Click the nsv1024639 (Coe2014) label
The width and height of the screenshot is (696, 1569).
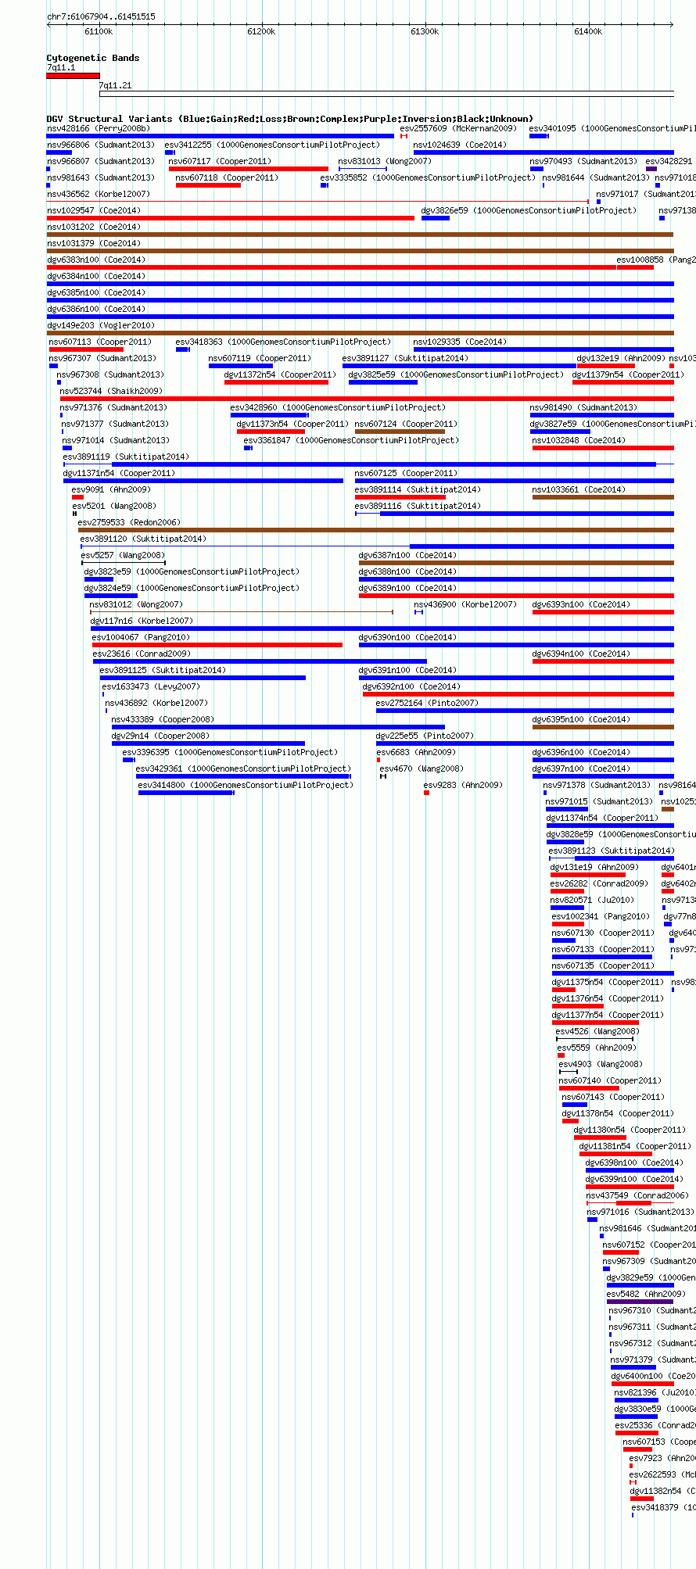[460, 145]
